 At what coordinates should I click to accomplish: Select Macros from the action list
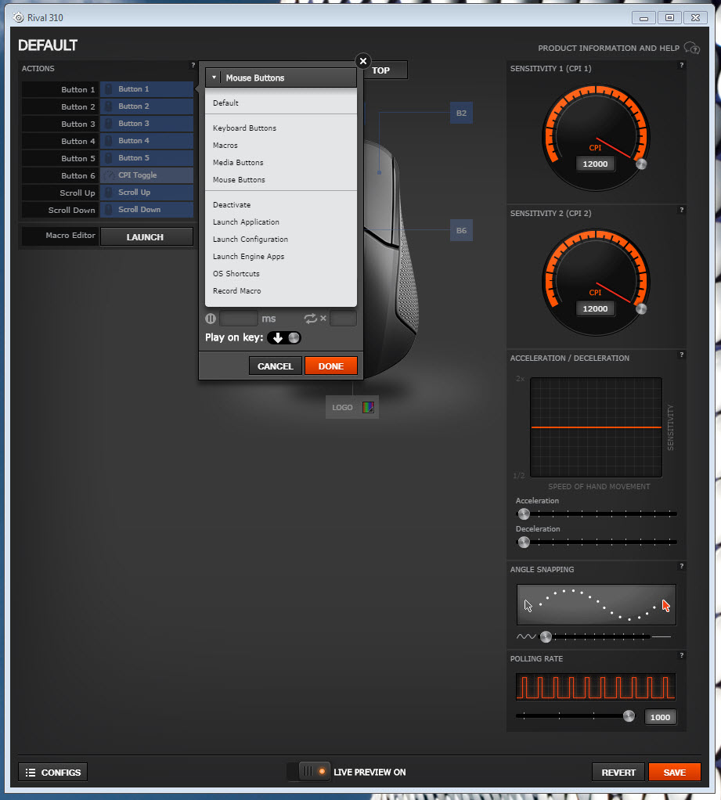[280, 146]
